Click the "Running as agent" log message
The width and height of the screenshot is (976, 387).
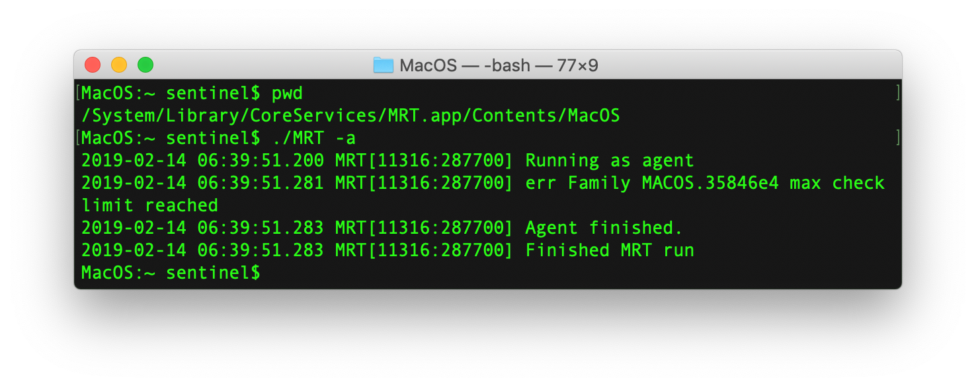click(x=609, y=160)
